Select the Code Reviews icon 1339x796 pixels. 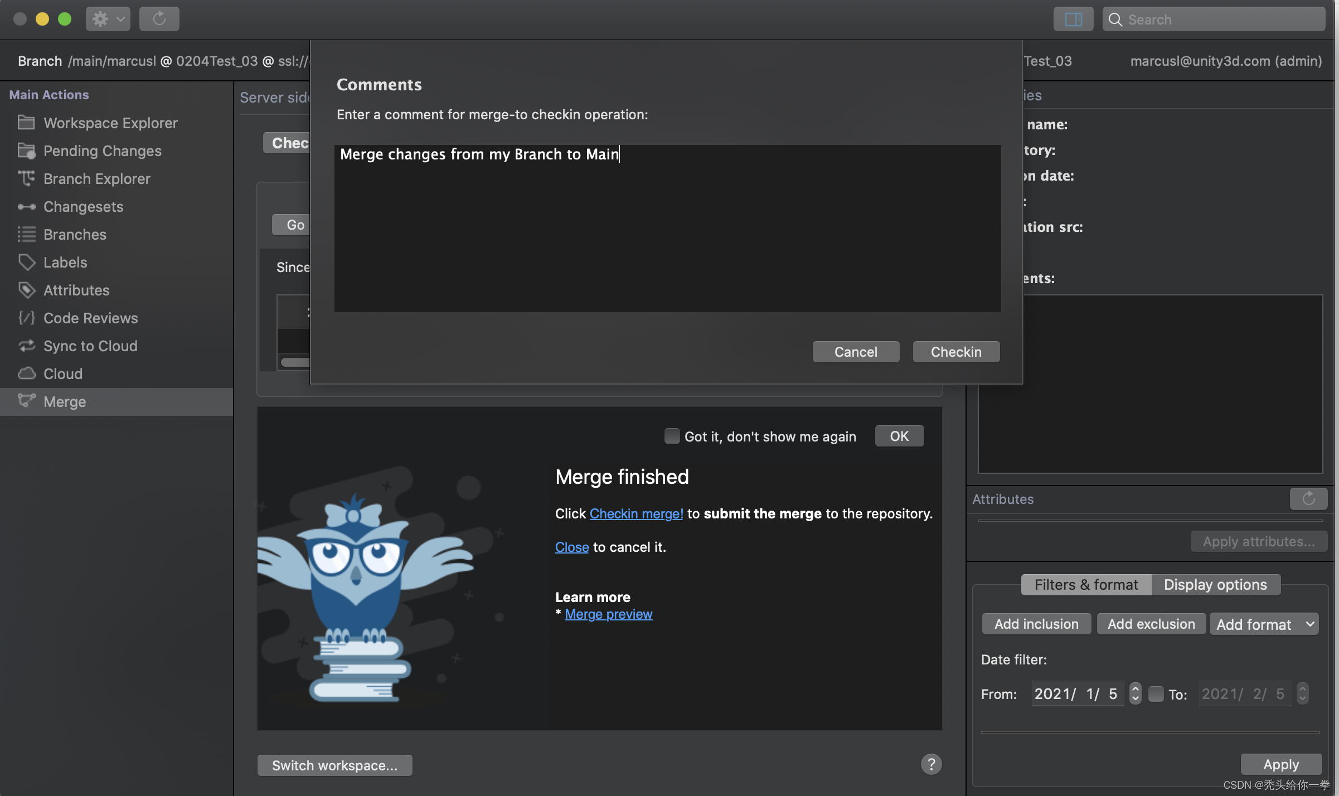[26, 318]
